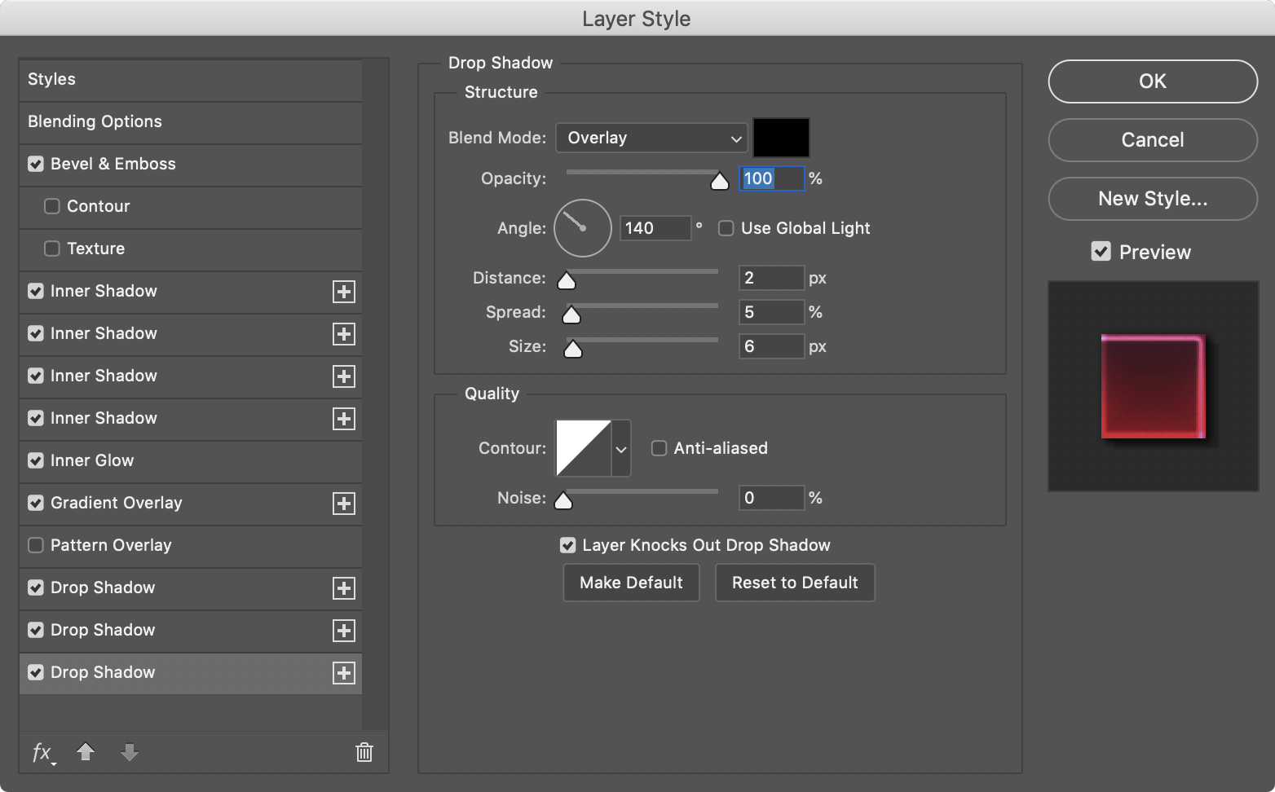Viewport: 1275px width, 792px height.
Task: Click the black shadow color swatch
Action: [781, 138]
